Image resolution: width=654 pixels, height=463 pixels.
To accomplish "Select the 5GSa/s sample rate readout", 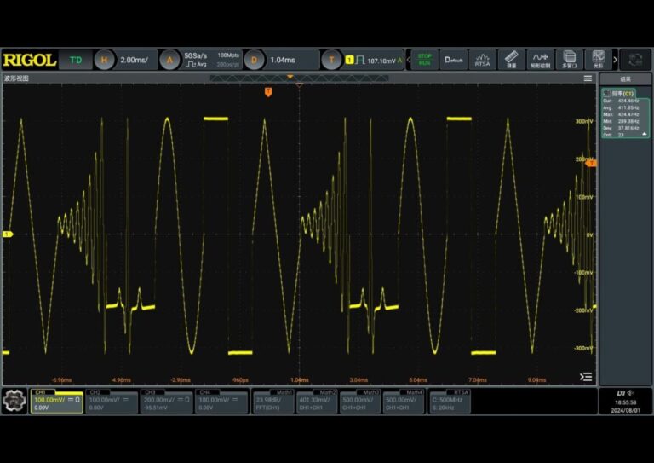I will [x=196, y=56].
